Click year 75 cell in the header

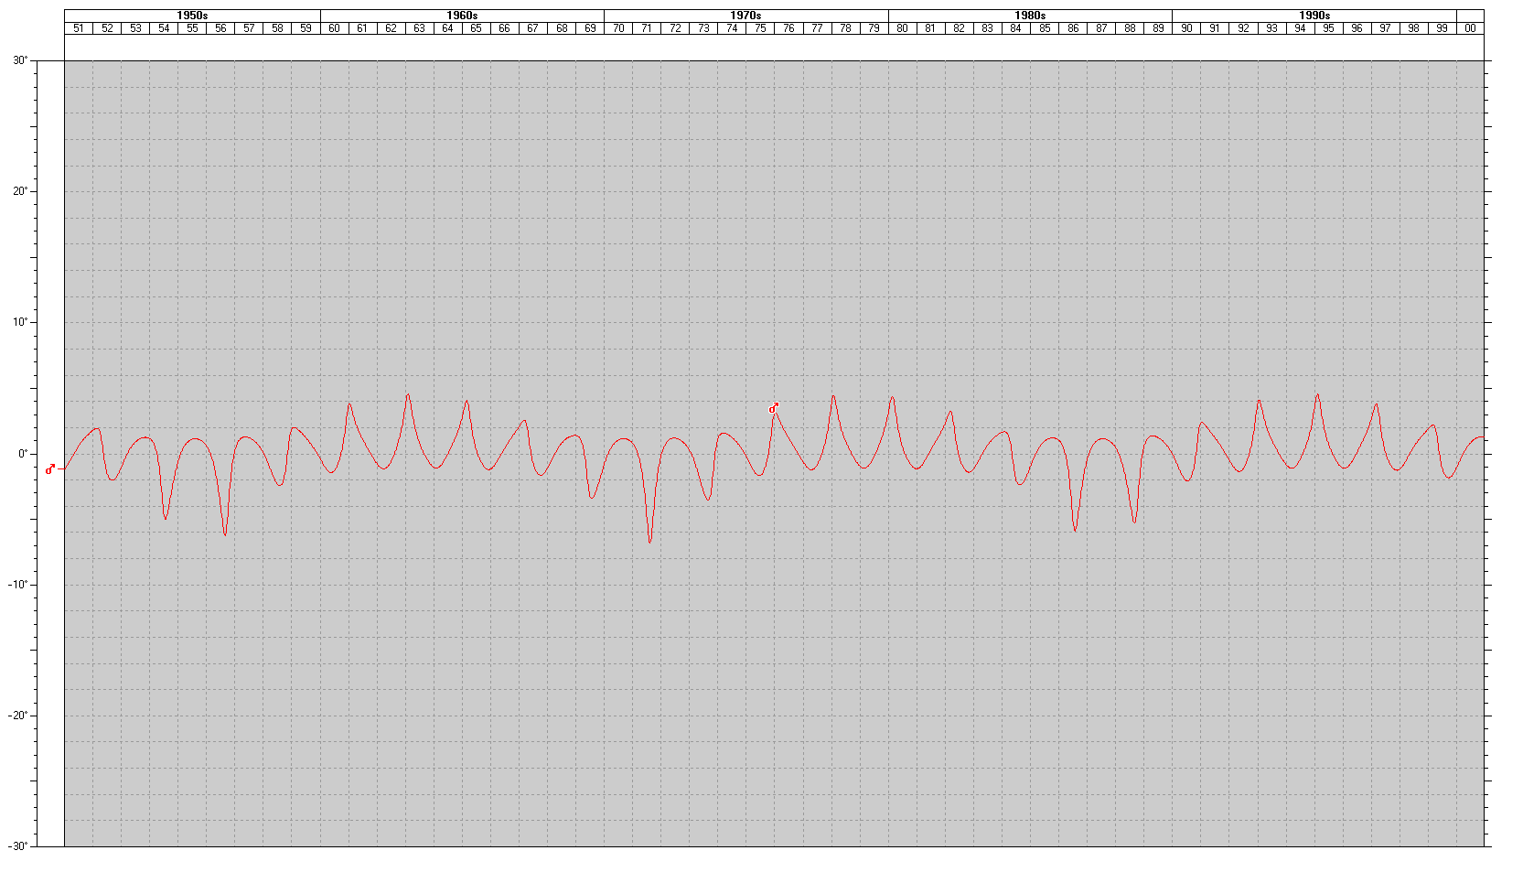(x=760, y=28)
